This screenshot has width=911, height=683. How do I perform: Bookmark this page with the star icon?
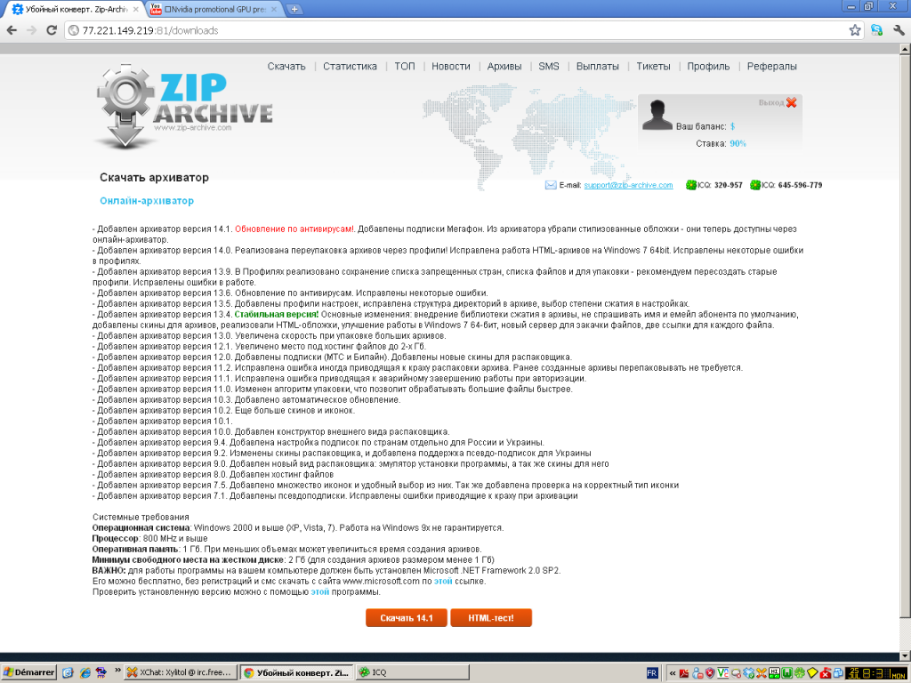click(855, 30)
